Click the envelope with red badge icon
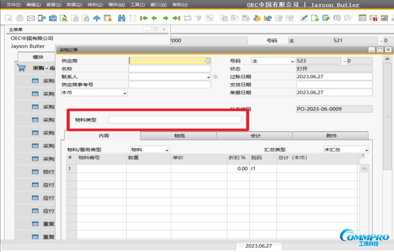The image size is (394, 252). tap(373, 18)
